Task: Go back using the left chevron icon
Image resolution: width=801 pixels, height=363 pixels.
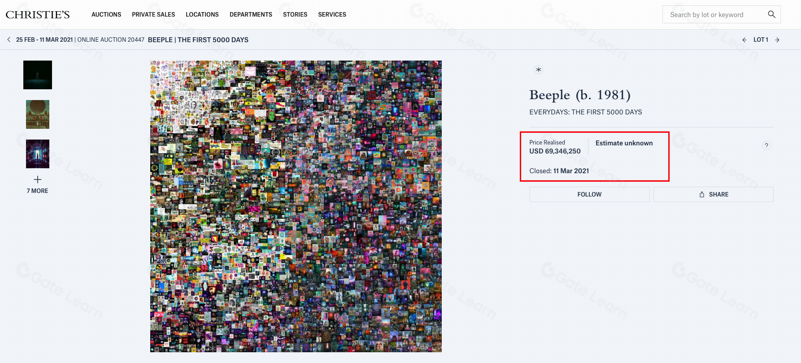Action: [x=9, y=39]
